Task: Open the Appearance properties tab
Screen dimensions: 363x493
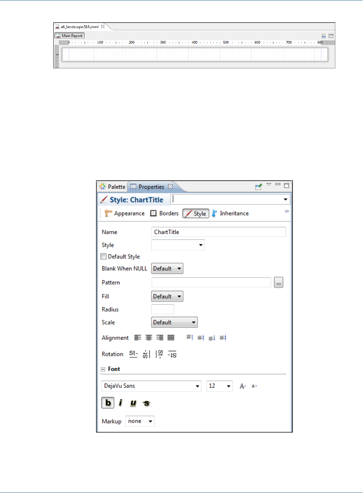Action: tap(125, 213)
